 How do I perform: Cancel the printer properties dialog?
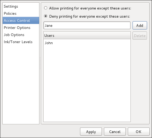115,132
